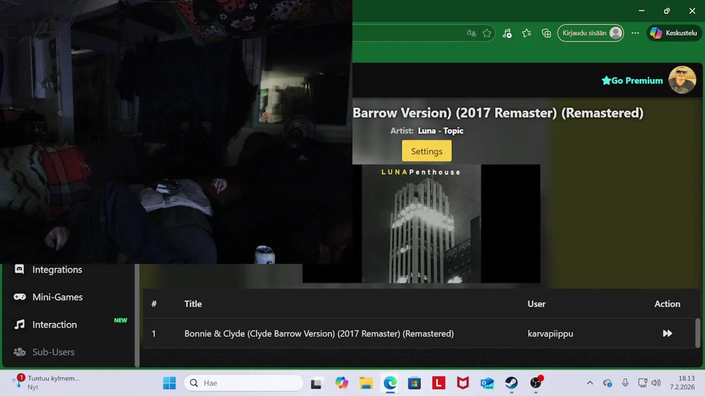Open File Explorer from taskbar
Viewport: 705px width, 396px height.
(366, 383)
